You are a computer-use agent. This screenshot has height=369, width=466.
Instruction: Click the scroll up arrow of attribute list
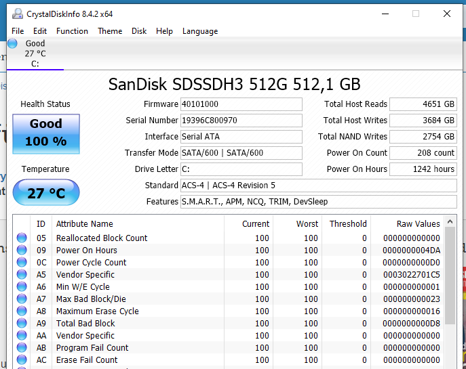(x=450, y=221)
